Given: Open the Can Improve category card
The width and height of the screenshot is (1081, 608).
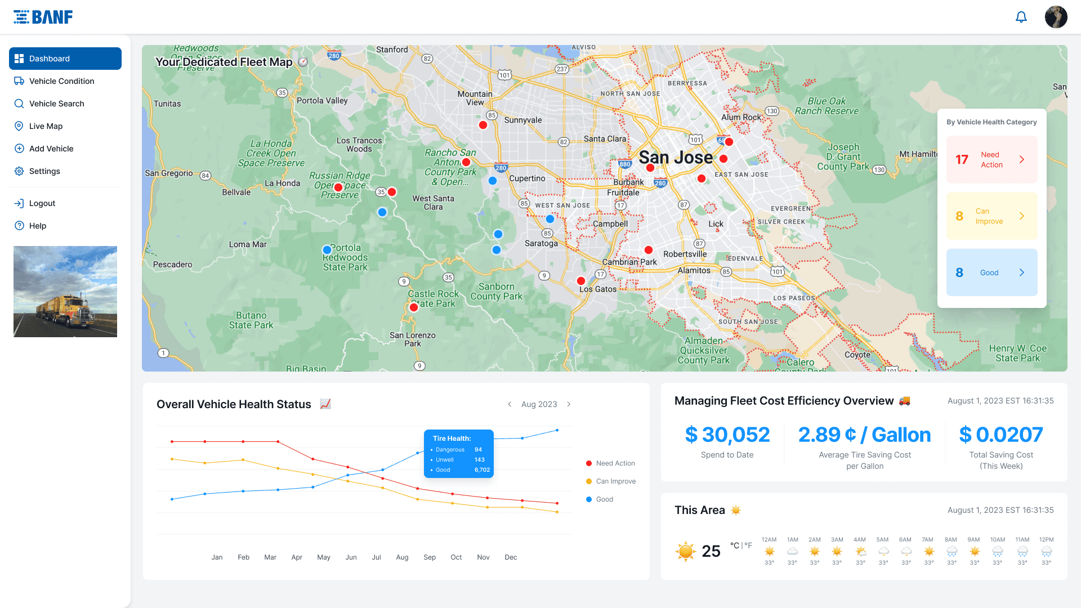Looking at the screenshot, I should point(992,216).
